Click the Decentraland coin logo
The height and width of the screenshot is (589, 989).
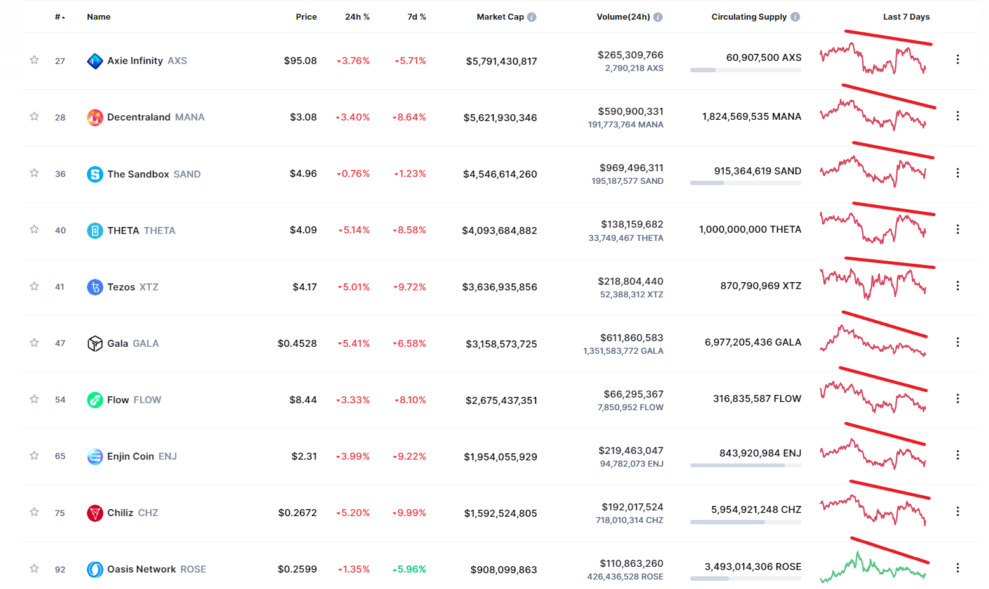click(95, 117)
